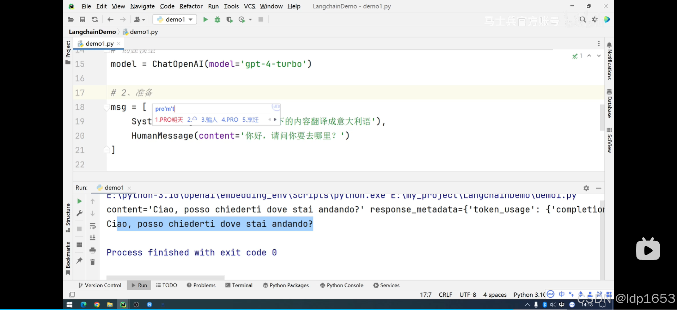
Task: Open the File menu
Action: (x=86, y=6)
